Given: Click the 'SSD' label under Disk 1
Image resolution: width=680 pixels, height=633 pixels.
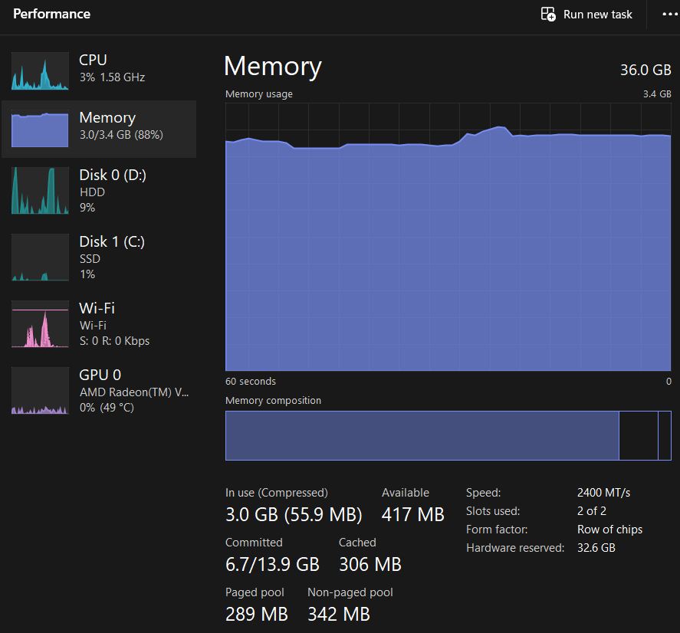Looking at the screenshot, I should pos(90,259).
